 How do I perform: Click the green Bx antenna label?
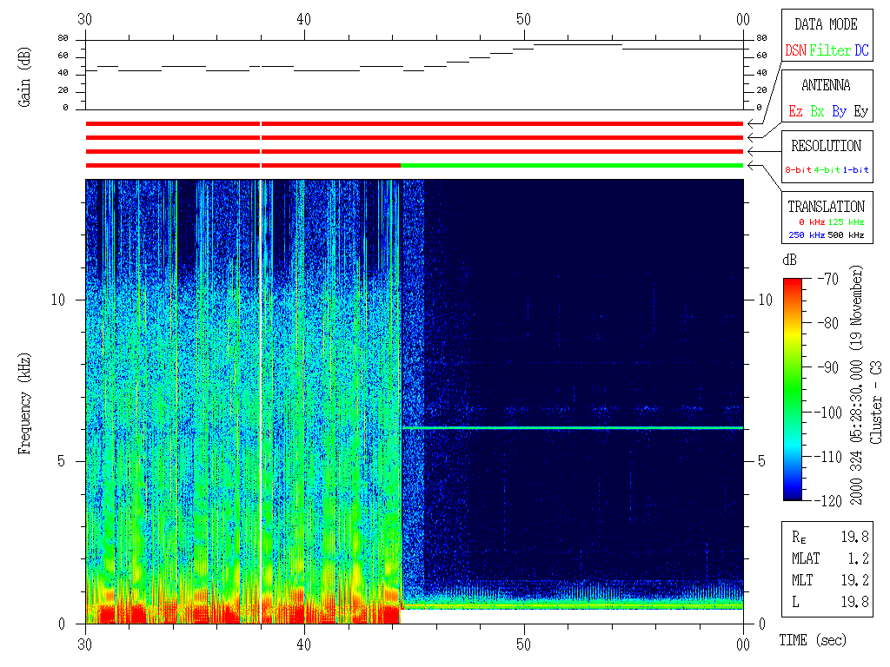click(x=817, y=112)
